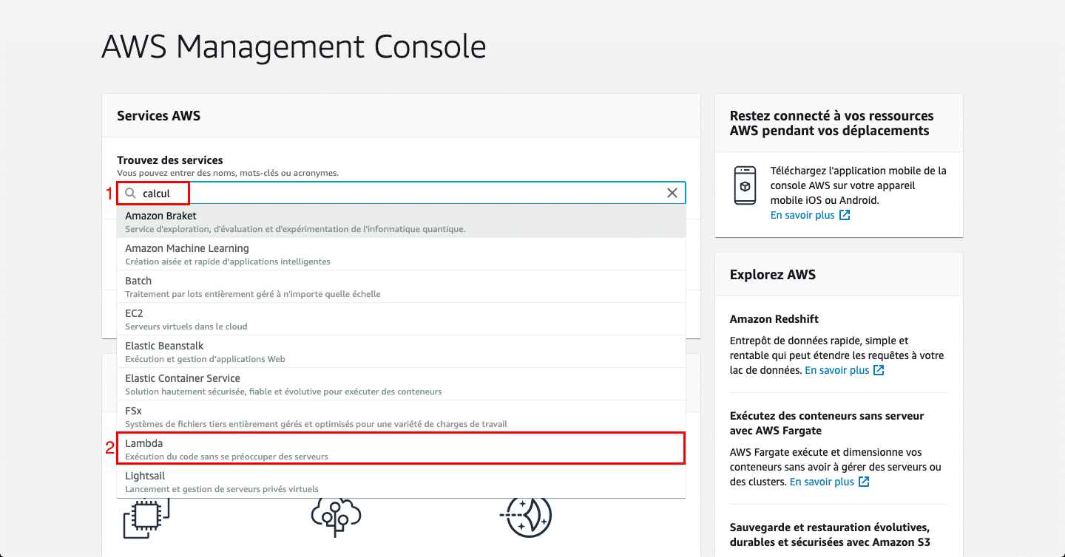Choose Lightsail in the suggestions list
Viewport: 1065px width, 557px height.
pyautogui.click(x=402, y=482)
